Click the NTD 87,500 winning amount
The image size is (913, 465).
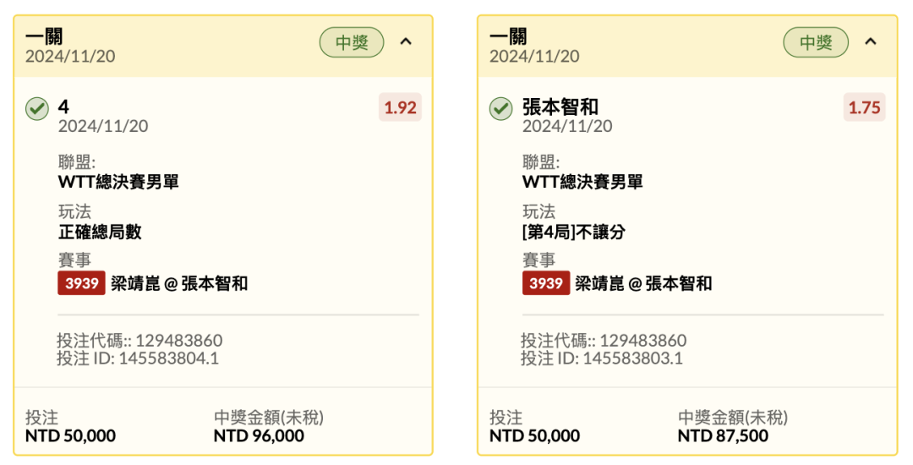pyautogui.click(x=723, y=436)
